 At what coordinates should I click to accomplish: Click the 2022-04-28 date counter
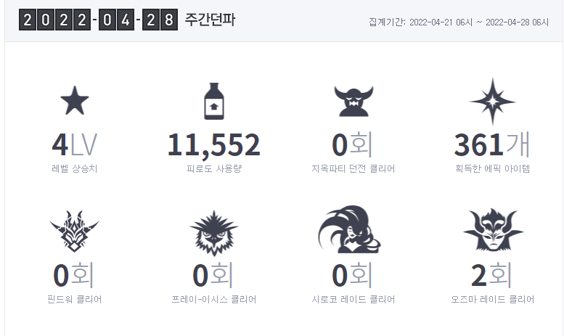[98, 20]
